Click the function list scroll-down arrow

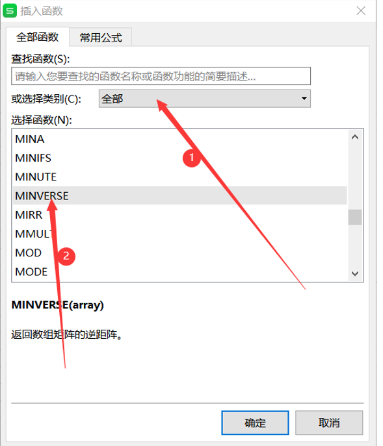[355, 273]
